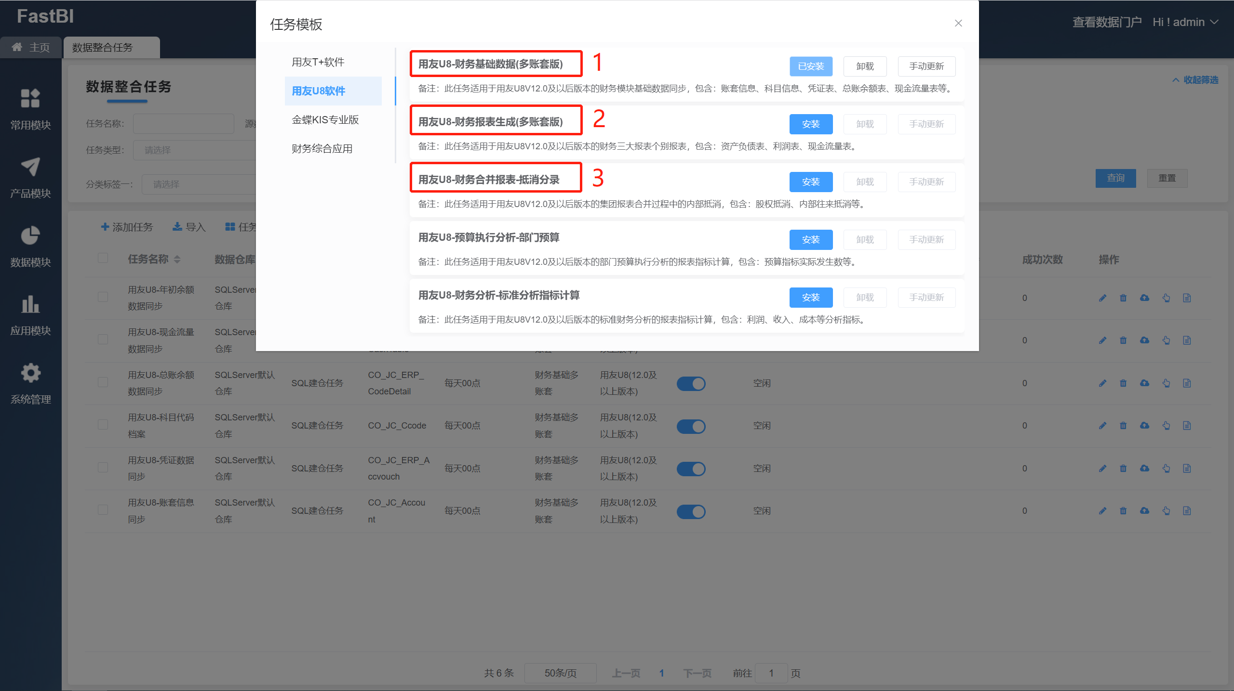Open the 常用模块 sidebar icon
This screenshot has height=691, width=1234.
tap(30, 99)
